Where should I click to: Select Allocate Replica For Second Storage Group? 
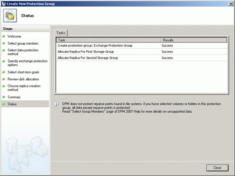(141, 58)
